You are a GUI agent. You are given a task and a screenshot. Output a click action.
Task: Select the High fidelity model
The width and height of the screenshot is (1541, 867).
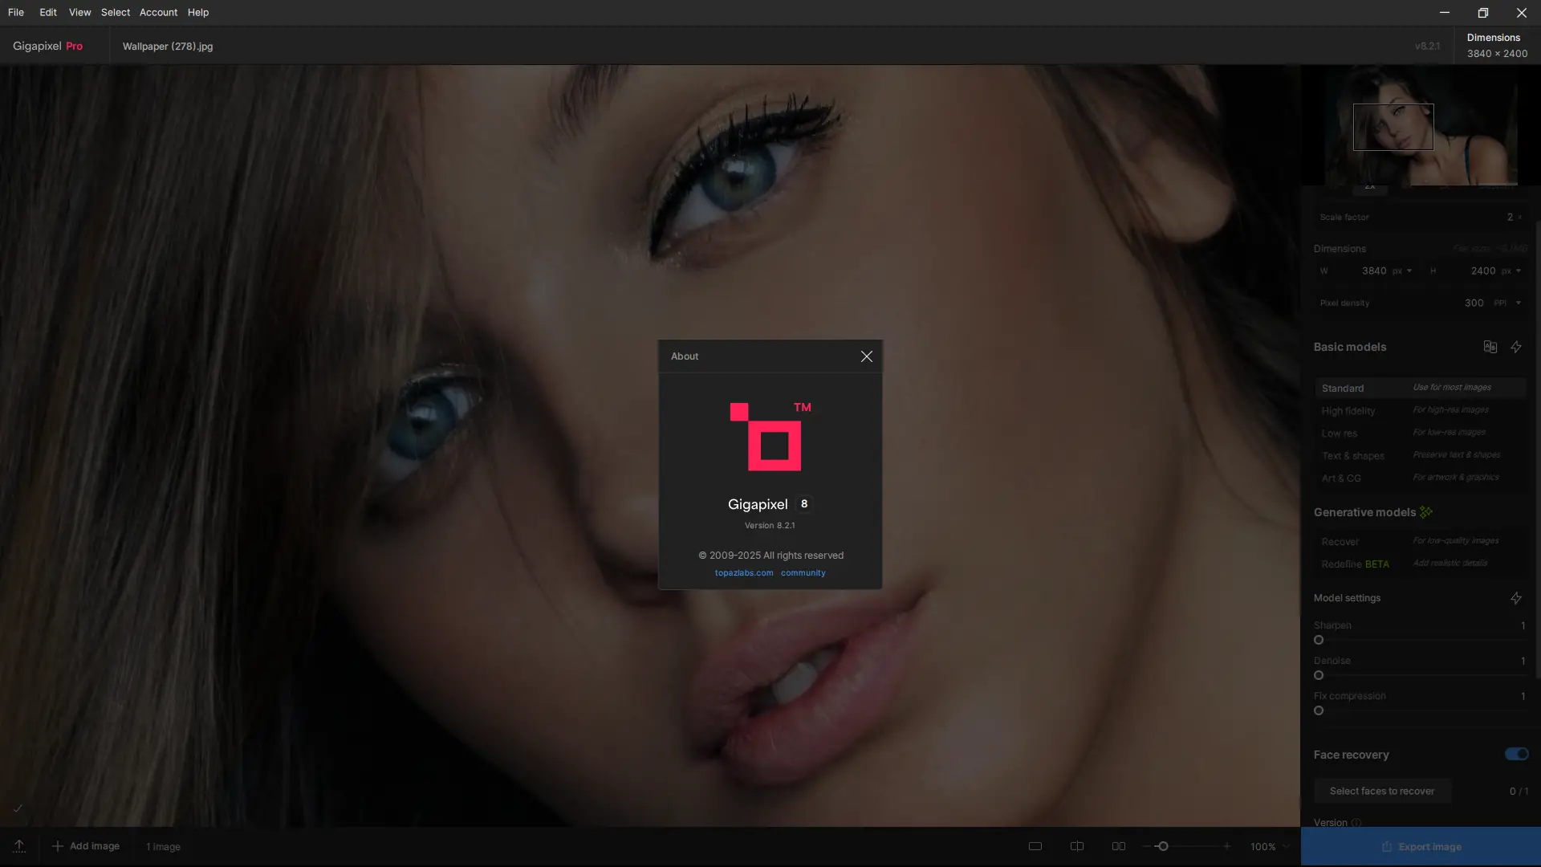tap(1348, 411)
